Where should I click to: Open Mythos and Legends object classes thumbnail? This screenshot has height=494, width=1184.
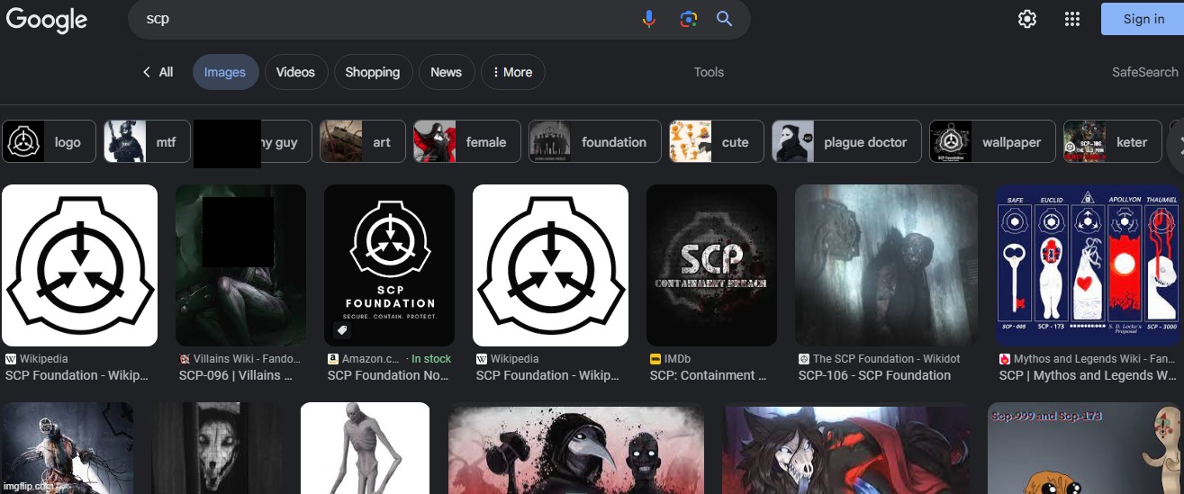(x=1089, y=265)
